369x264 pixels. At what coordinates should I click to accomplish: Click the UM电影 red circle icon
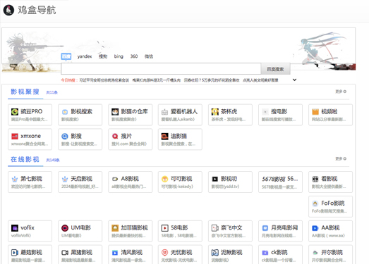click(x=65, y=228)
